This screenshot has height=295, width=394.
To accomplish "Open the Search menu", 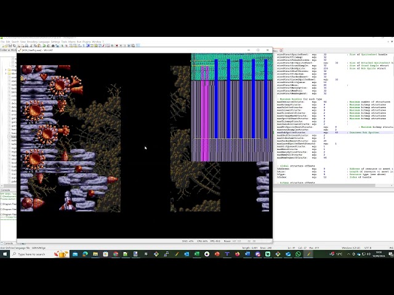I will pos(15,42).
